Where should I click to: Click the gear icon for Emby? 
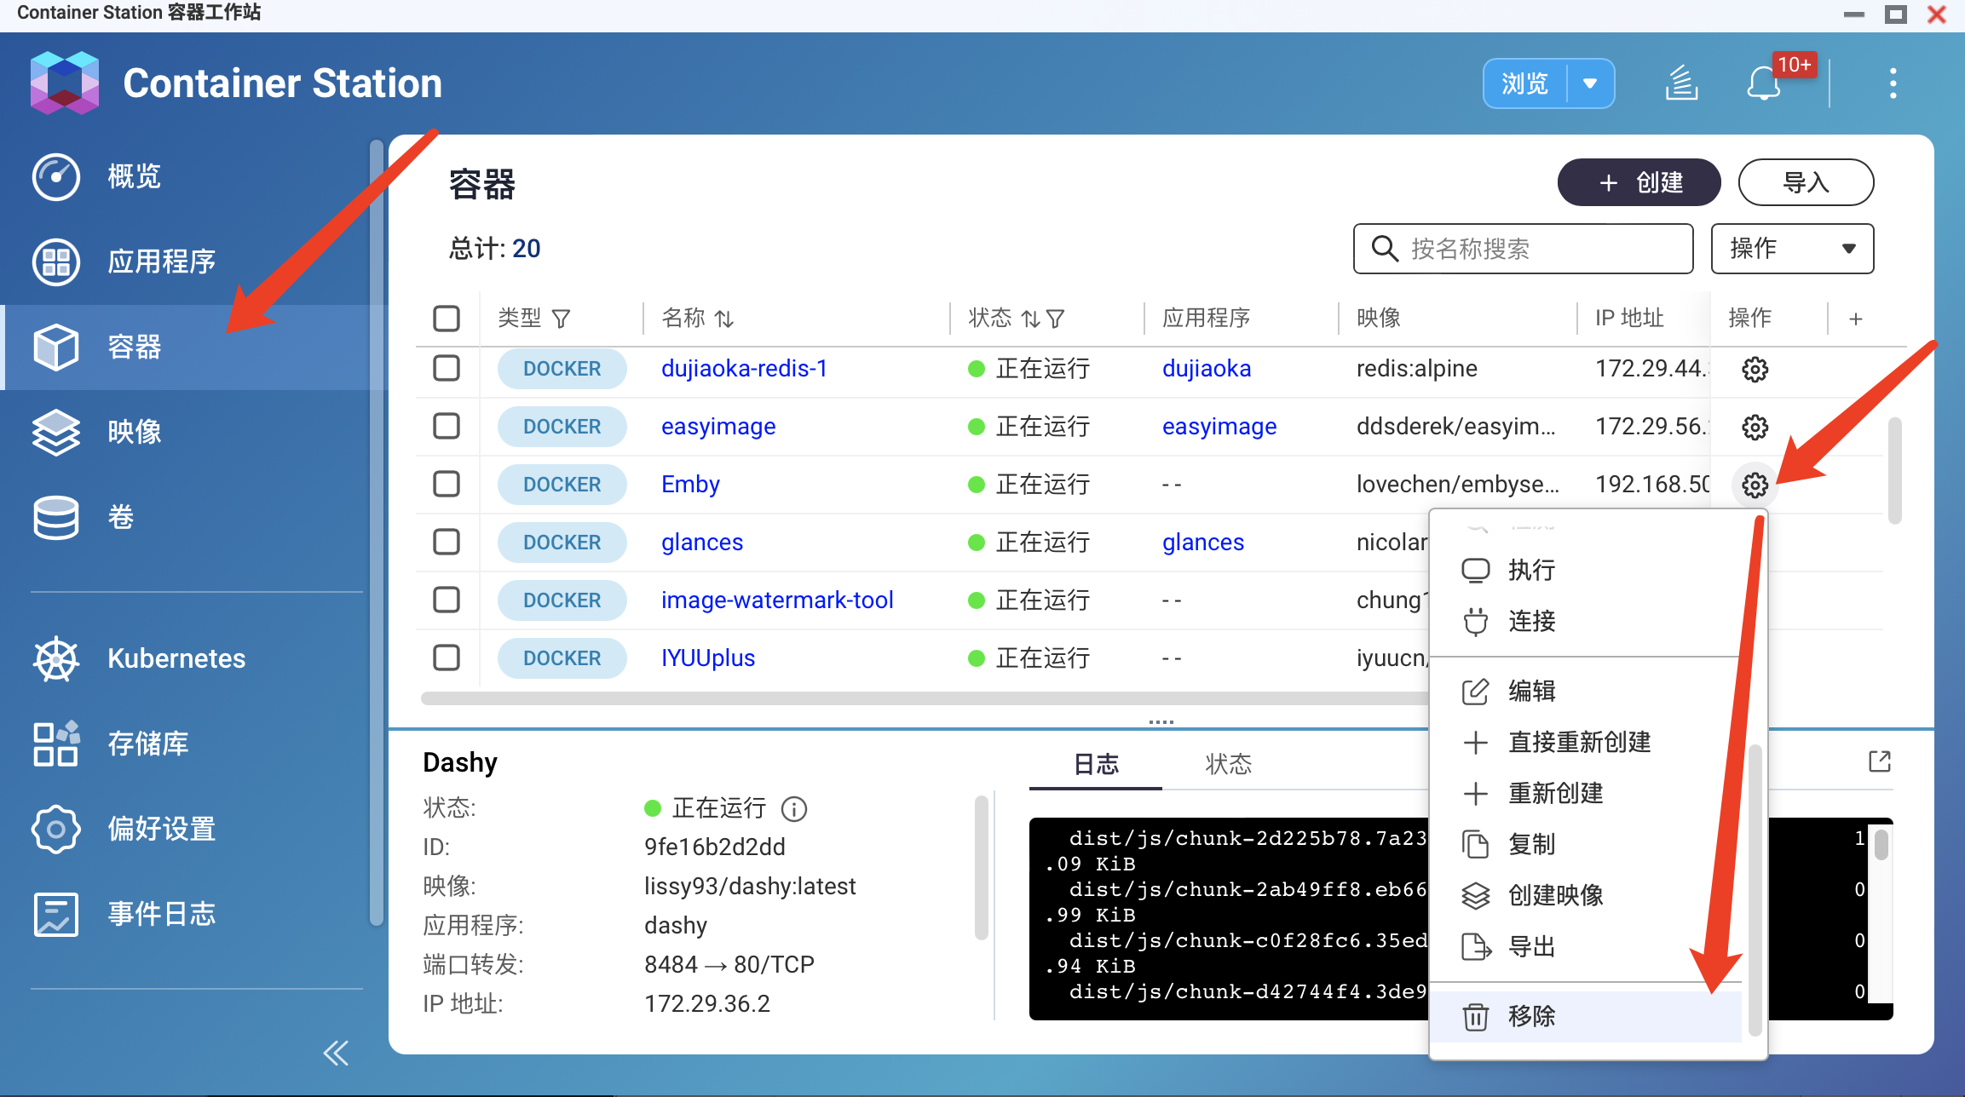pos(1755,485)
